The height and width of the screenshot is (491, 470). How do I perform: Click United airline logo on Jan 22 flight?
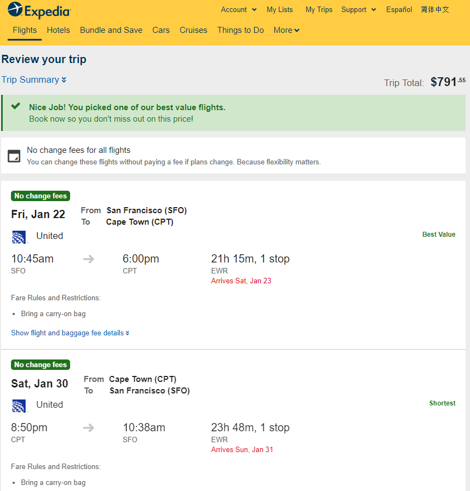click(19, 237)
